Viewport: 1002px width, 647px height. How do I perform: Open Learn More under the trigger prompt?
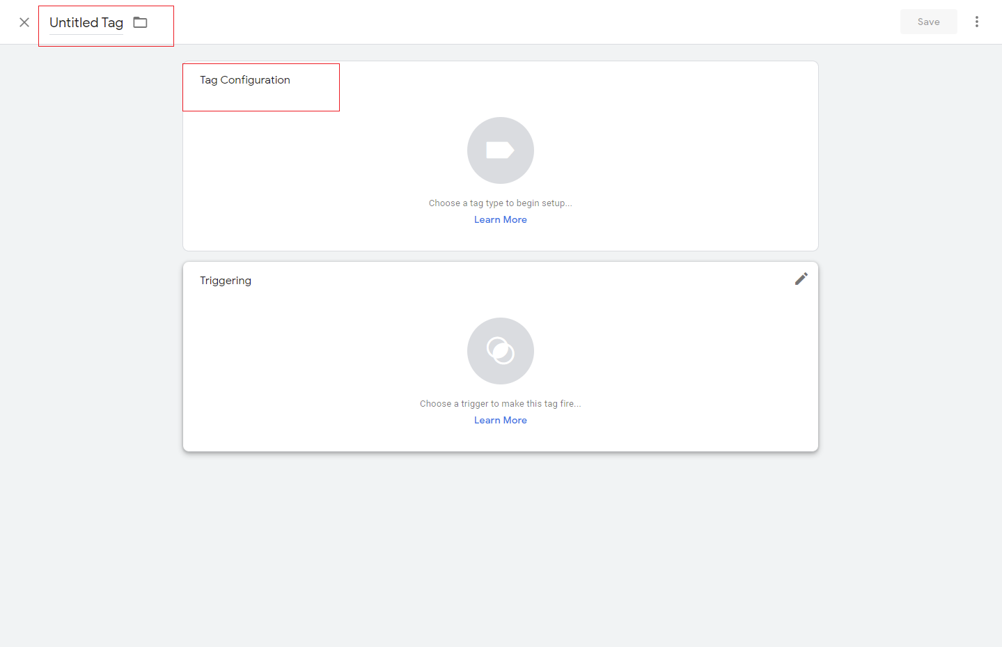pyautogui.click(x=500, y=421)
